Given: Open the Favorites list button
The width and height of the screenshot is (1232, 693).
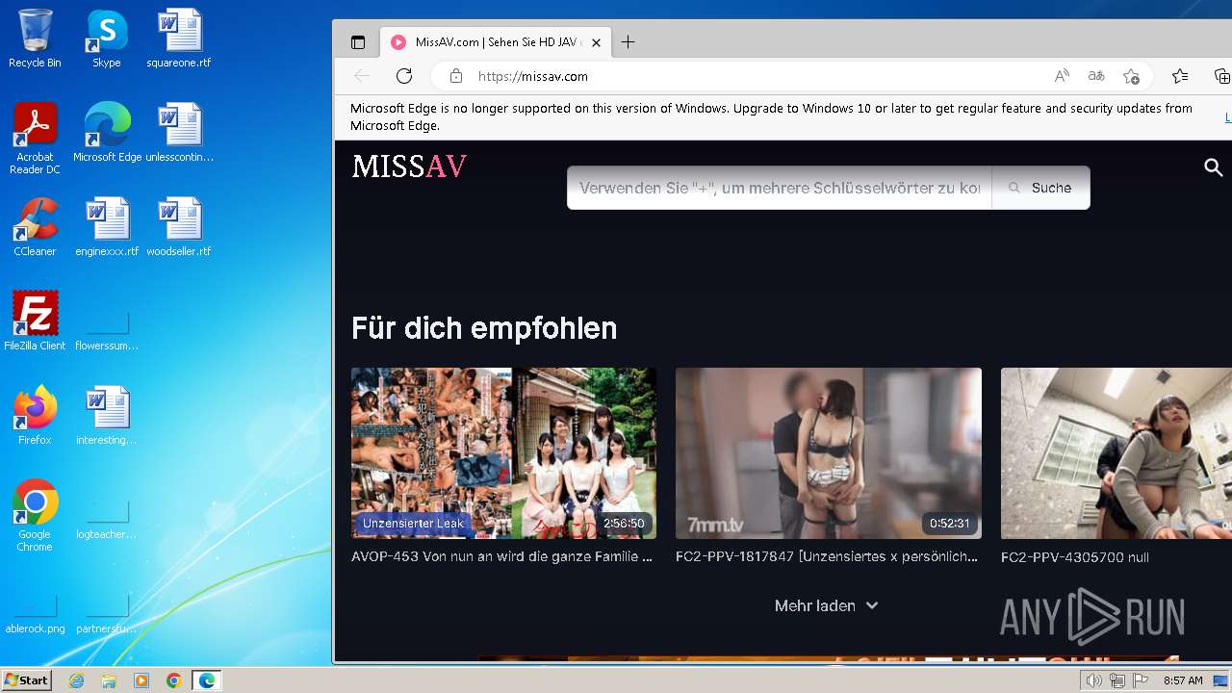Looking at the screenshot, I should 1180,76.
